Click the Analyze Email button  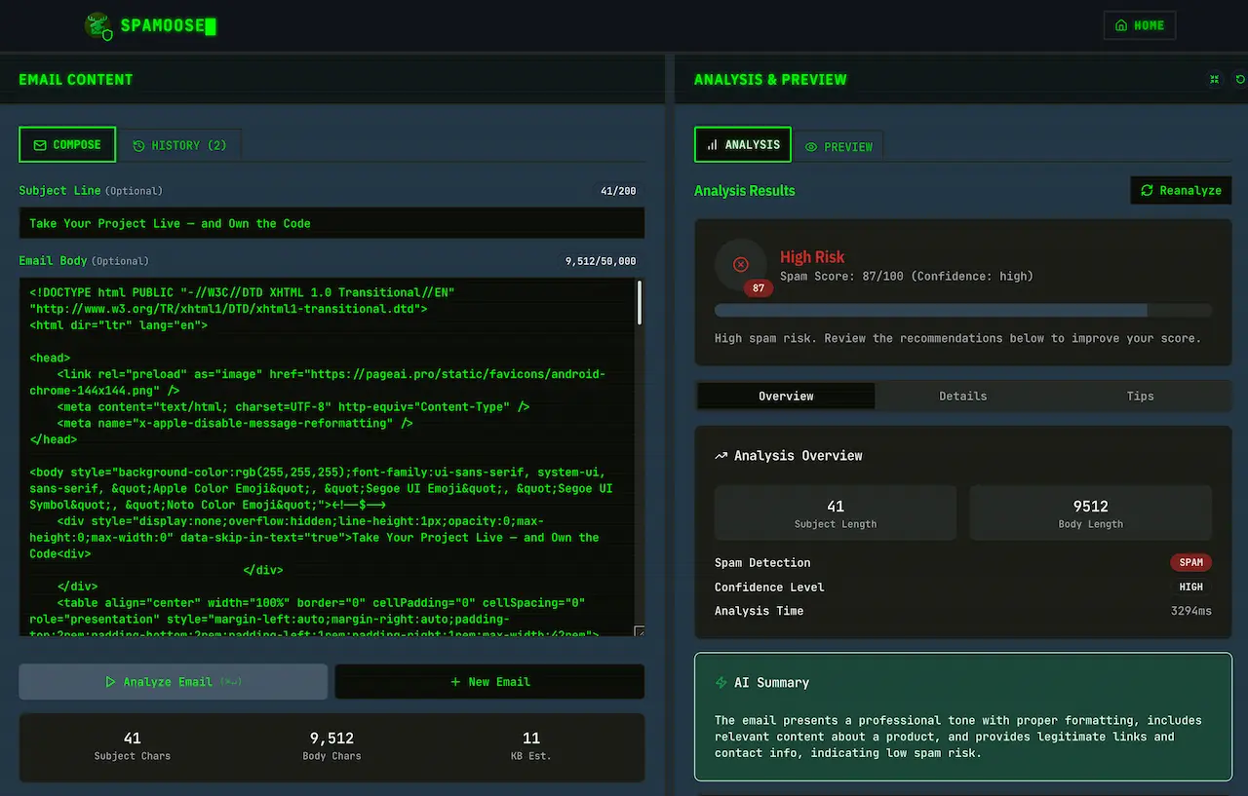(x=173, y=682)
